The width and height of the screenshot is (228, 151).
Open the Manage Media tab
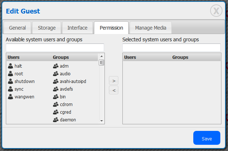click(151, 28)
